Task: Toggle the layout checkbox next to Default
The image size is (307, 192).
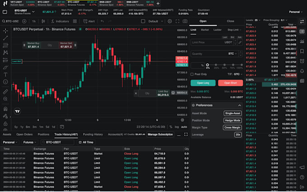Action: [143, 21]
